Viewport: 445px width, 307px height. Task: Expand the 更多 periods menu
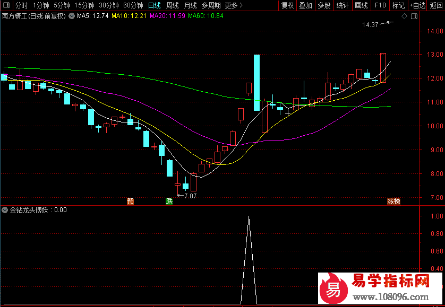tap(234, 5)
